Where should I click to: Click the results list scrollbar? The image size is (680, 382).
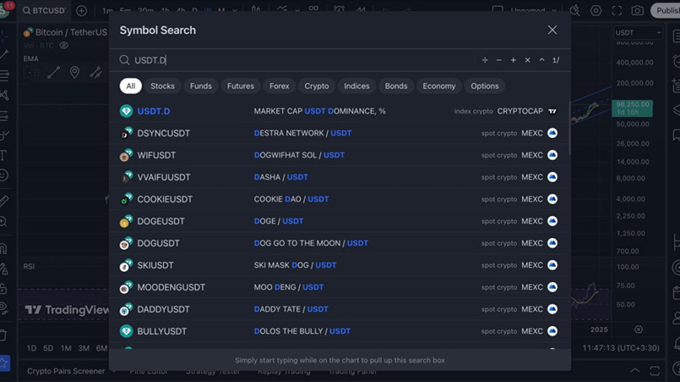coord(569,129)
